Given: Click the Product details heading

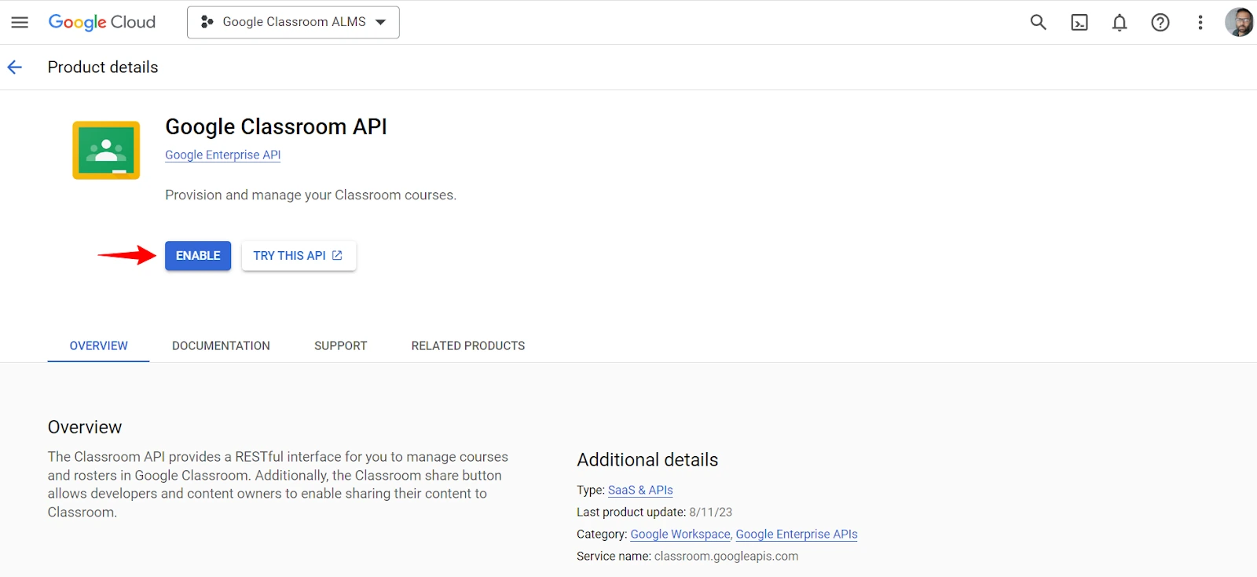Looking at the screenshot, I should pyautogui.click(x=103, y=68).
